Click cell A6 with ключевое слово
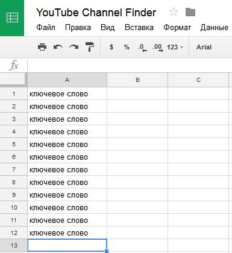Image resolution: width=232 pixels, height=253 pixels. coord(67,157)
